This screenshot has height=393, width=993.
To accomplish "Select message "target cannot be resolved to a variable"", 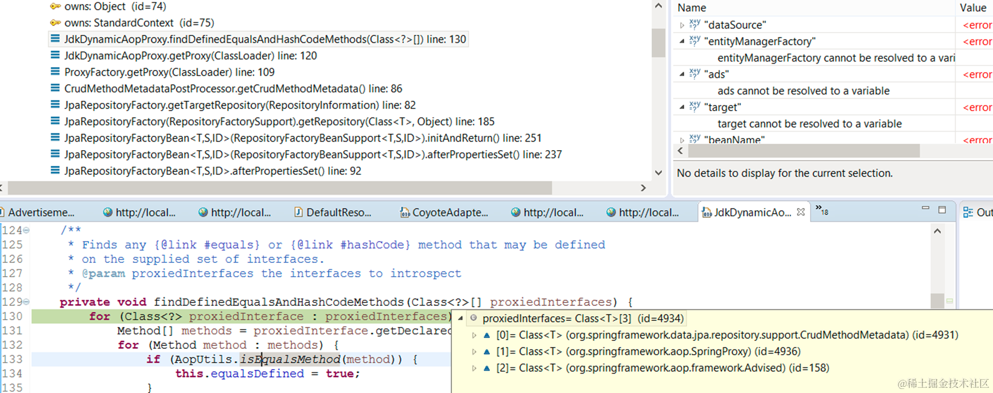I will click(809, 124).
